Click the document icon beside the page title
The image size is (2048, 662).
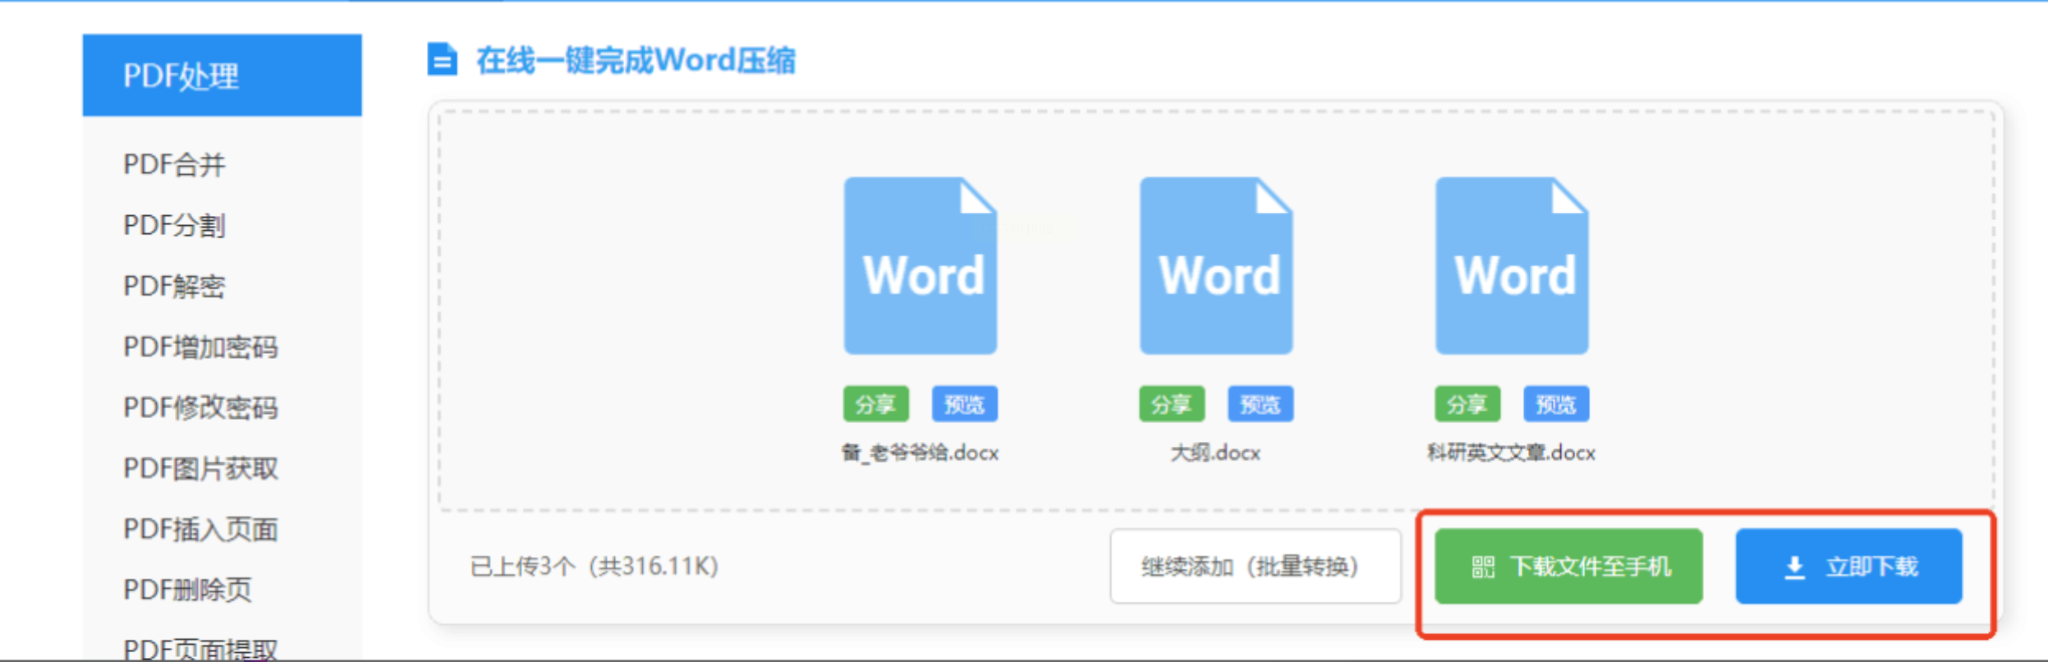click(443, 59)
